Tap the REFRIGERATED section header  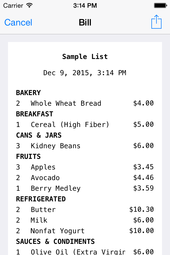(41, 199)
